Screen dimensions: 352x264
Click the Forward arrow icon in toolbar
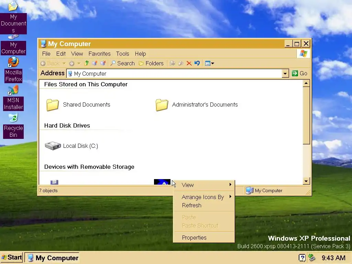71,64
